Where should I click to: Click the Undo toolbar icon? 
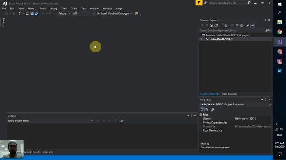43,14
